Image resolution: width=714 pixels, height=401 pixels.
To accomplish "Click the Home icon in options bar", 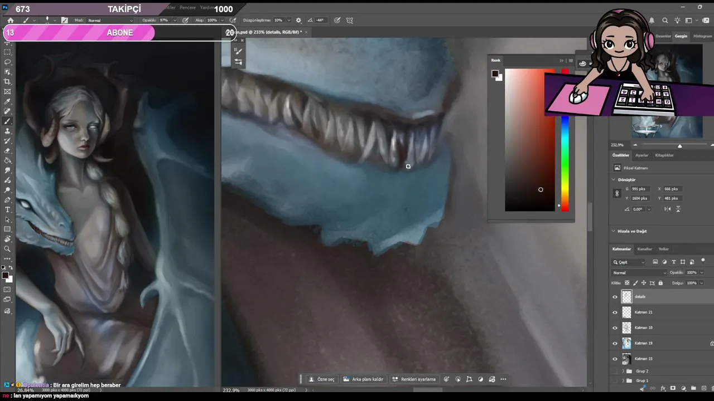I will coord(10,20).
